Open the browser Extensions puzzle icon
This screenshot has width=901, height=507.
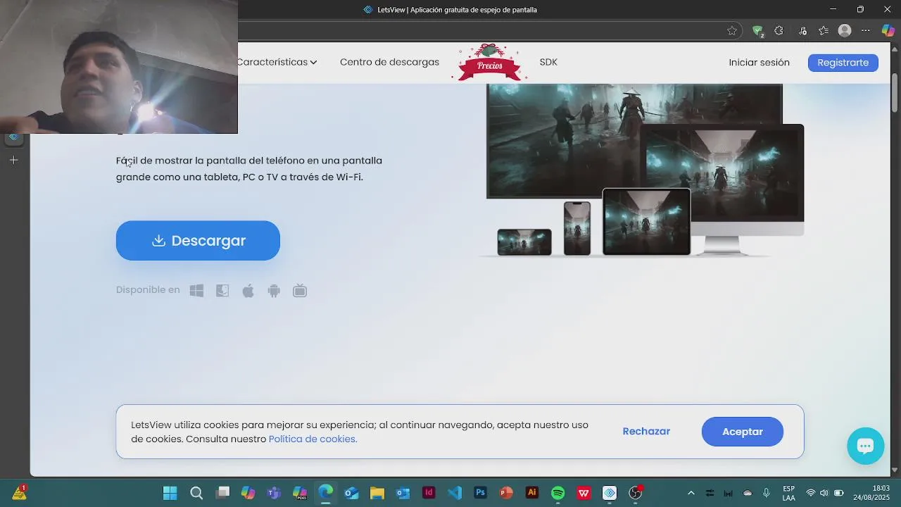779,31
